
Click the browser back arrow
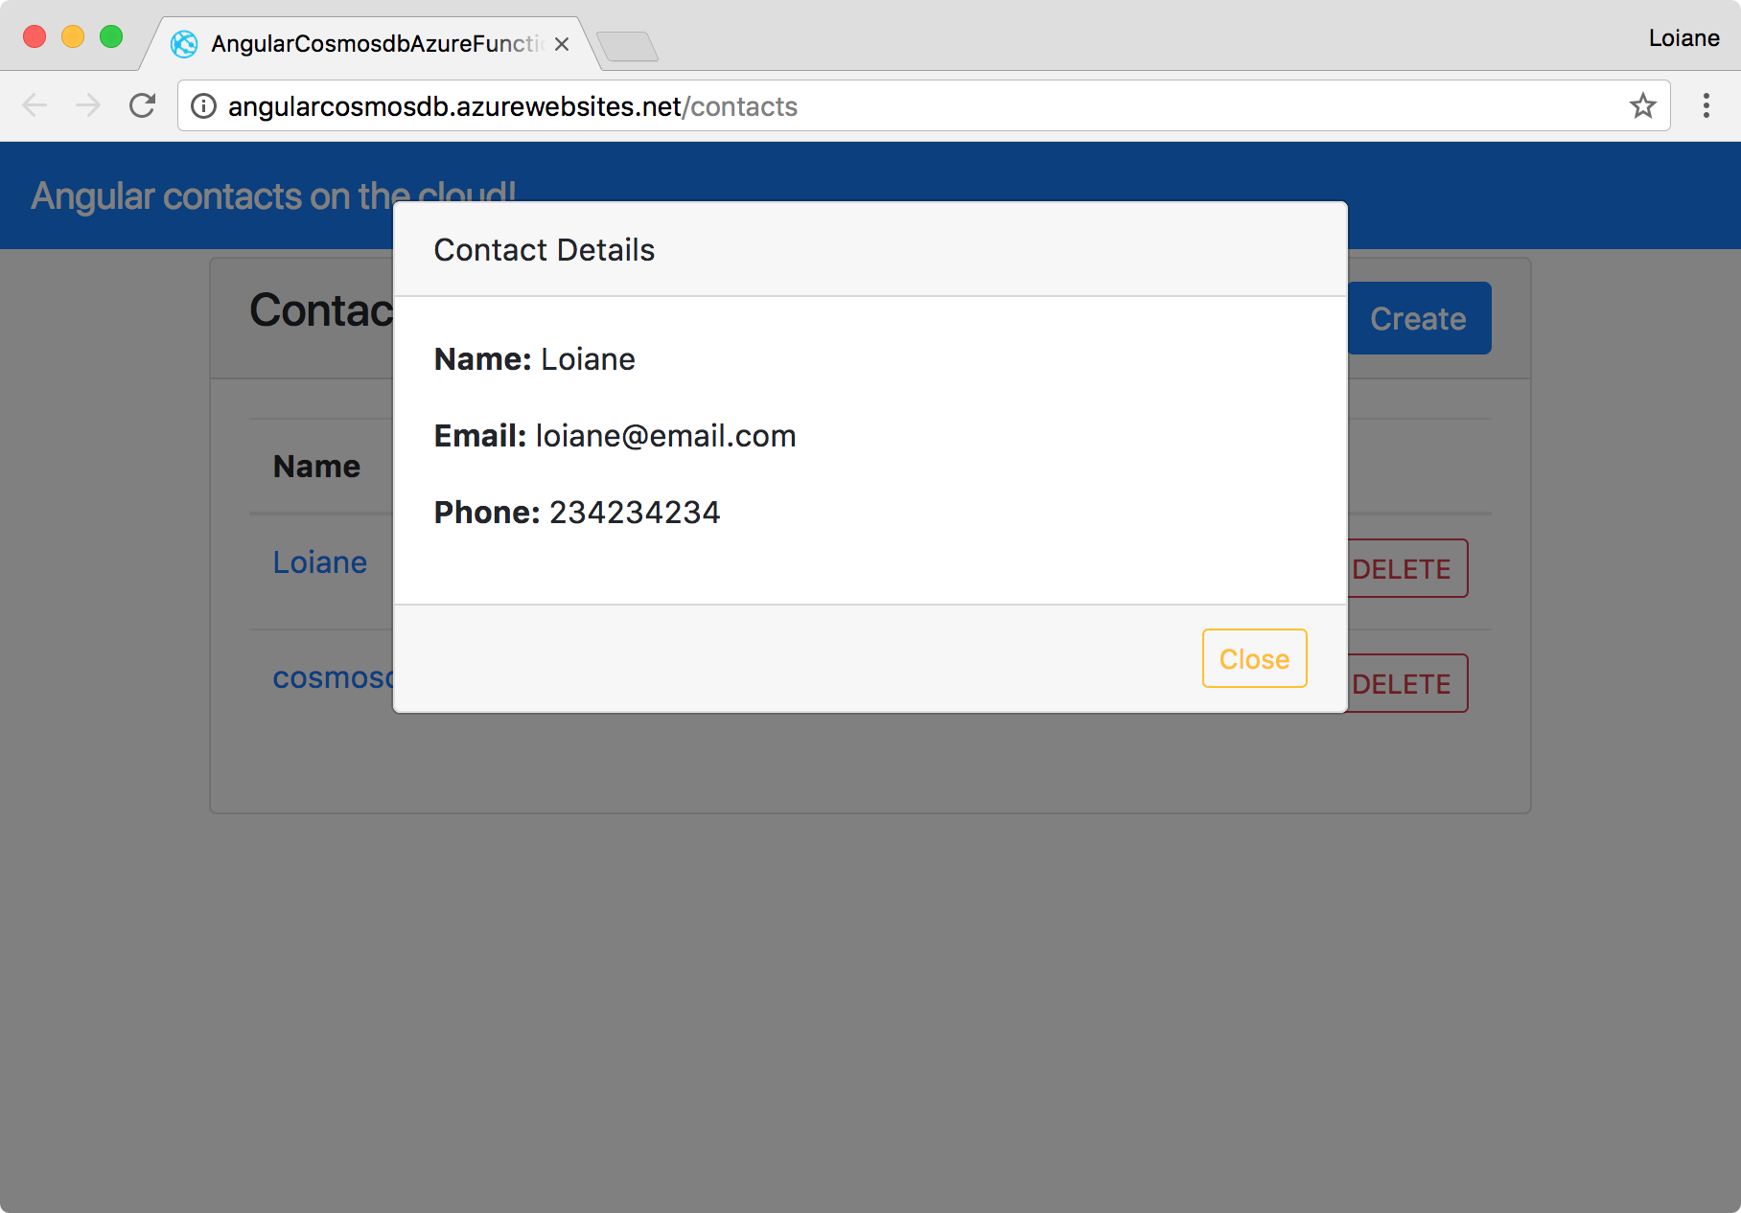click(35, 105)
